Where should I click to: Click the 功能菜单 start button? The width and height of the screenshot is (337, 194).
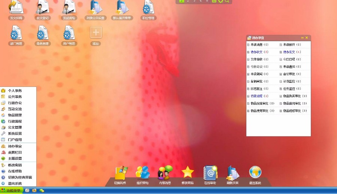click(12, 191)
